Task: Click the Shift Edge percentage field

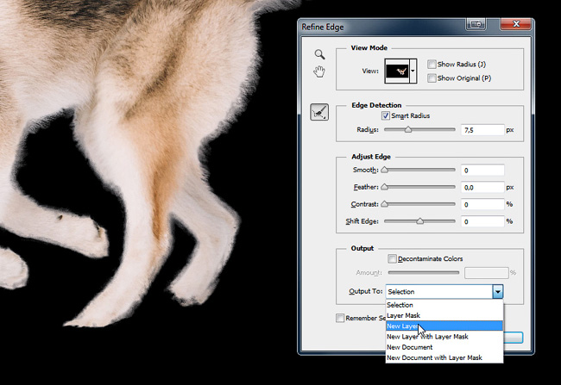Action: click(x=482, y=222)
